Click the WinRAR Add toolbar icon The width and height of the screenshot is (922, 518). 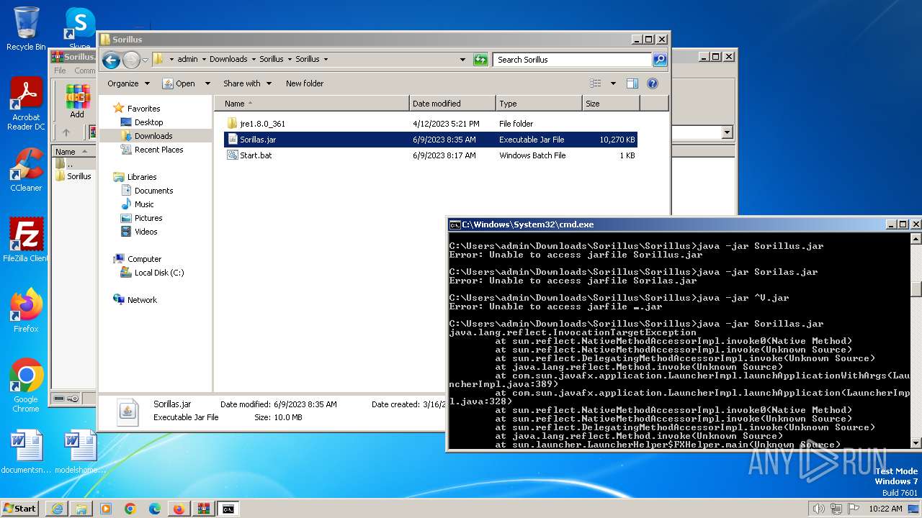77,101
